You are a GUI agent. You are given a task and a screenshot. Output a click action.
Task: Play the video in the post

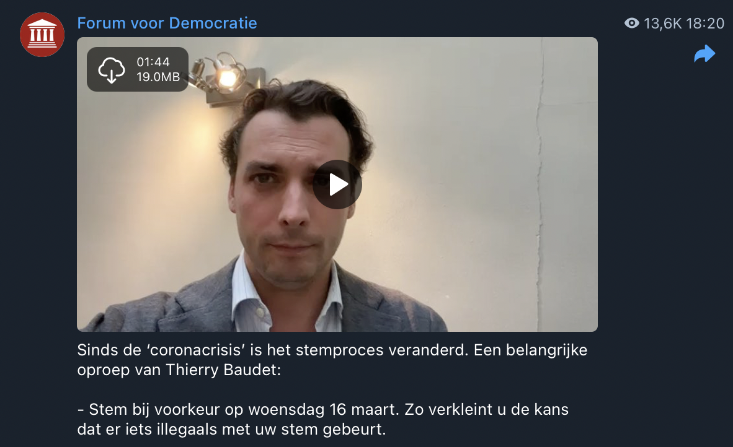[337, 184]
